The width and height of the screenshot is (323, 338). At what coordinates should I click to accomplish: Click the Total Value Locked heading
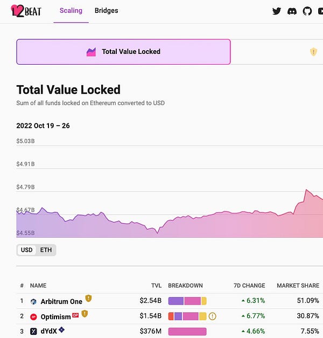point(68,89)
